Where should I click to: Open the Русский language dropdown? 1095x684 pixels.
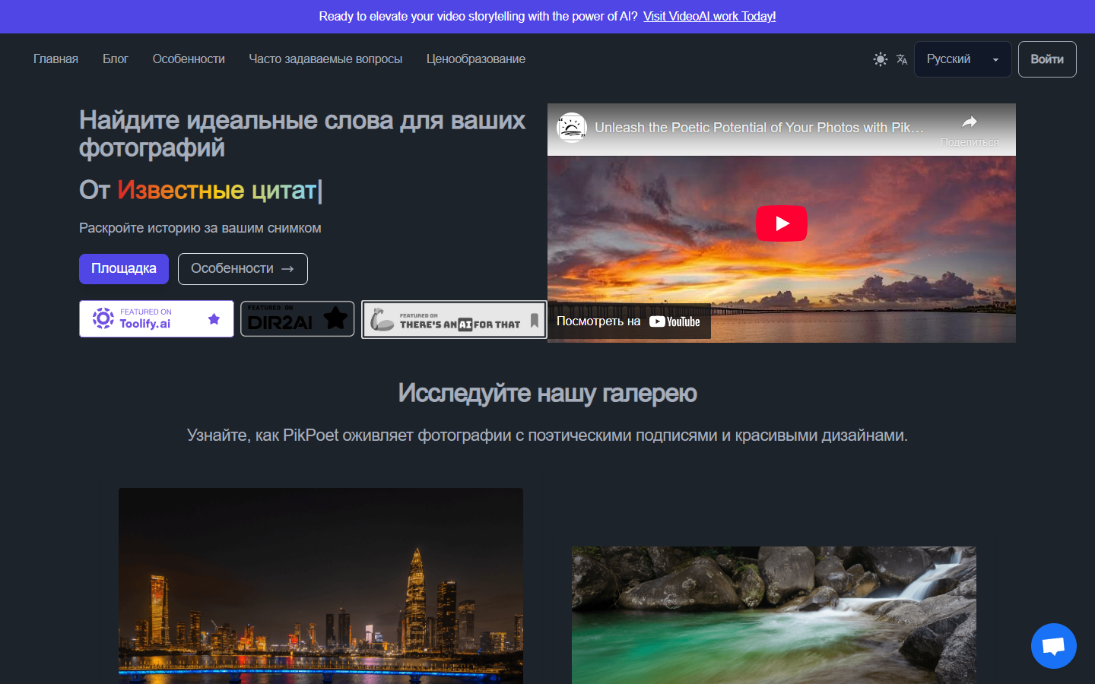click(963, 59)
